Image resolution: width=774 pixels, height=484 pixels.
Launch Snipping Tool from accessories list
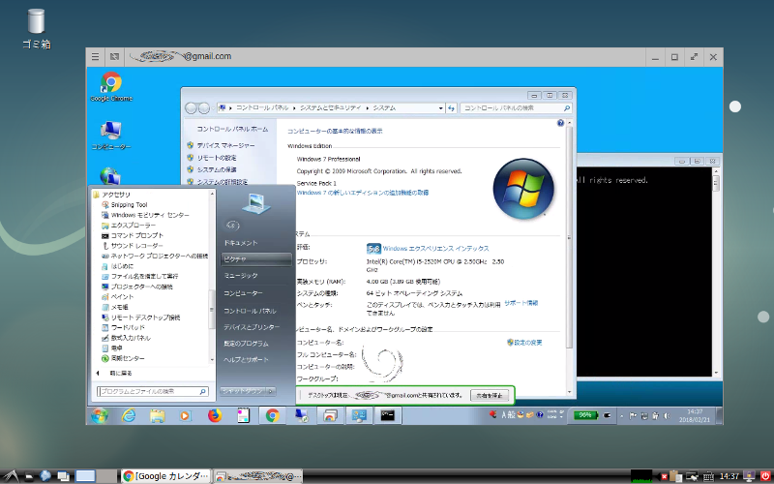125,205
